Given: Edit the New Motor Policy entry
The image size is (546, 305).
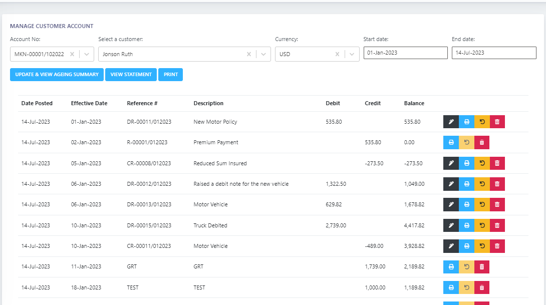Looking at the screenshot, I should pyautogui.click(x=451, y=122).
